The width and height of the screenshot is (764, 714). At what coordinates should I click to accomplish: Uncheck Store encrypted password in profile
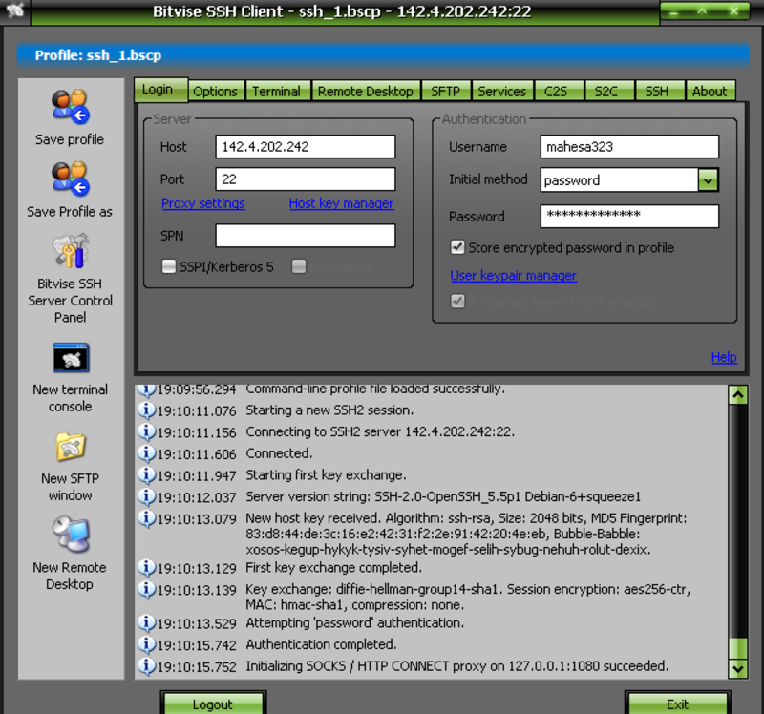(457, 246)
